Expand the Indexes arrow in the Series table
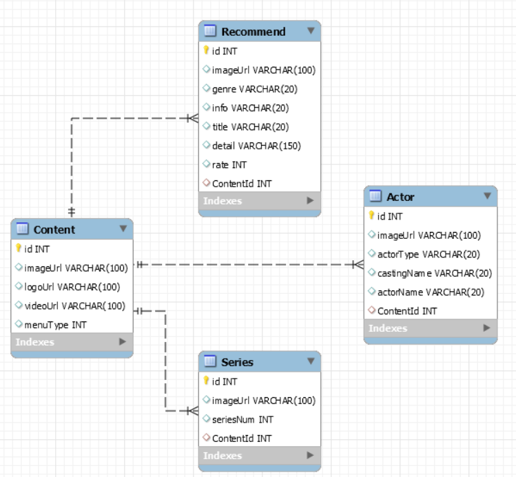The height and width of the screenshot is (477, 516). 310,455
